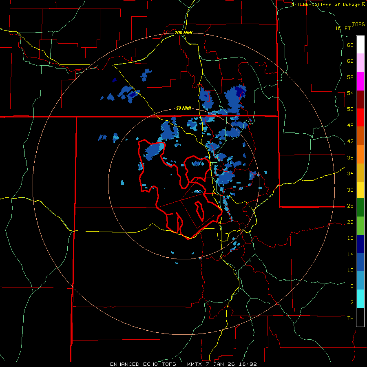
Task: Click the white 66 kft color swatch
Action: (x=360, y=45)
